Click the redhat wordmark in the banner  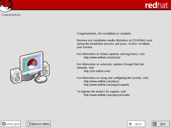157,5
